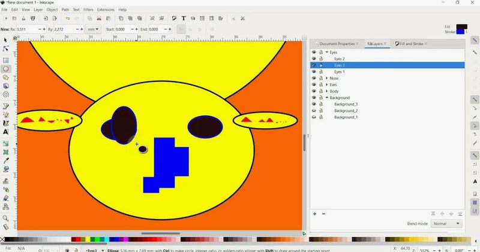This screenshot has height=252, width=480.
Task: Open Preferences wrench icon in toolbar
Action: [x=243, y=19]
